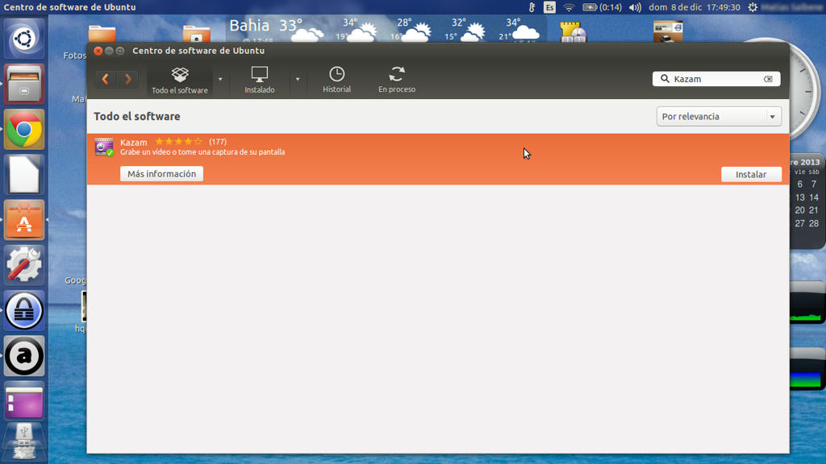Click the Kazam application icon
Image resolution: width=826 pixels, height=464 pixels.
pyautogui.click(x=104, y=147)
